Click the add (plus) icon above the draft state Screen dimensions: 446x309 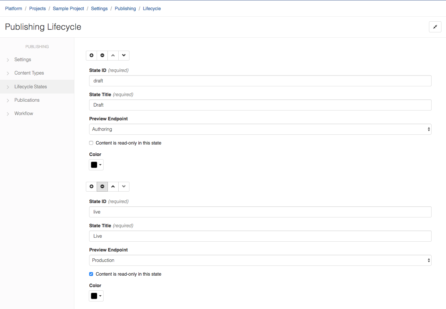[x=91, y=56]
